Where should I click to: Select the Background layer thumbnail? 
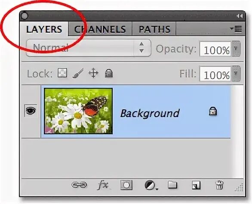click(x=78, y=111)
